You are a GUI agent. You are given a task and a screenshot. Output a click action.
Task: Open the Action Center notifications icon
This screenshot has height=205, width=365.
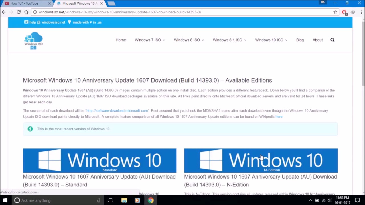357,200
